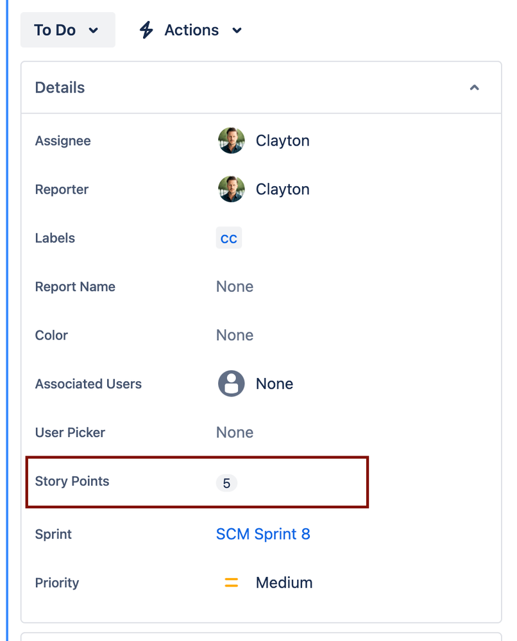Click the Priority Medium value
Viewport: 517px width, 641px height.
point(284,583)
